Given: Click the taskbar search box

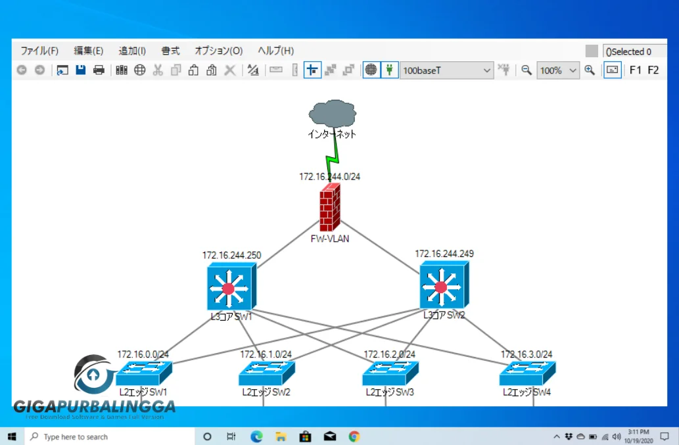Looking at the screenshot, I should pos(110,436).
